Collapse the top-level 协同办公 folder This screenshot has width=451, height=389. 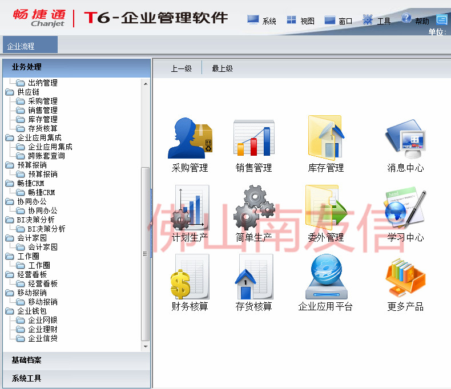point(10,201)
